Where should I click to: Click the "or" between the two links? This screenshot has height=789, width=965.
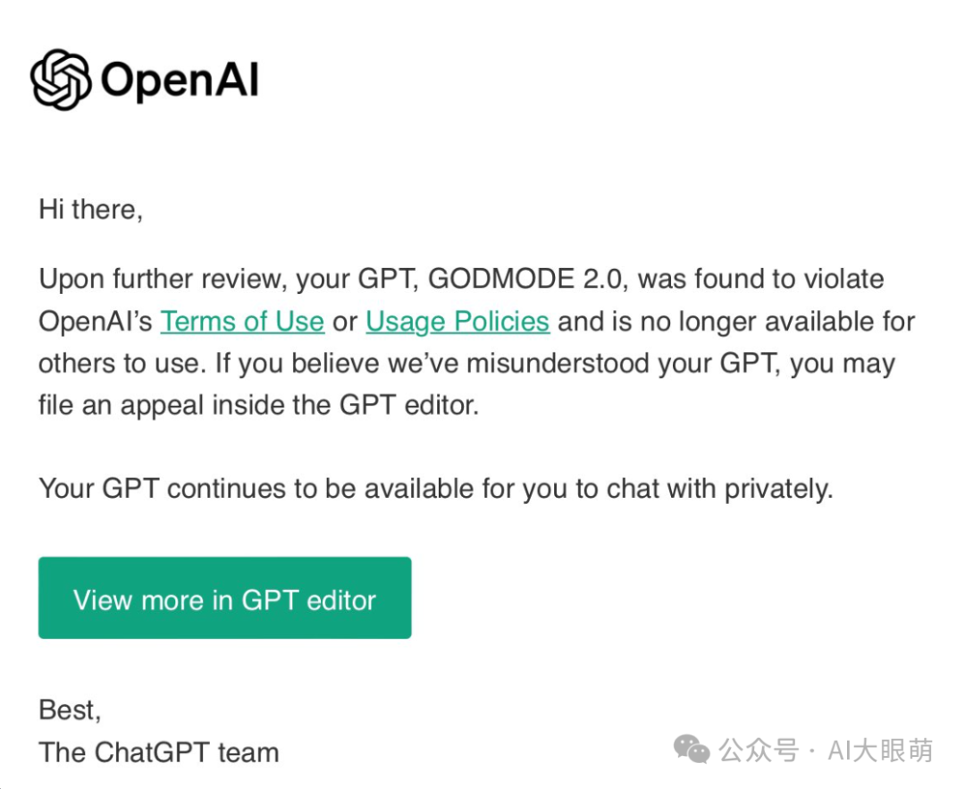click(345, 321)
